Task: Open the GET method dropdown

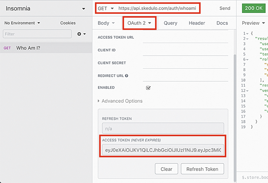Action: [x=105, y=8]
